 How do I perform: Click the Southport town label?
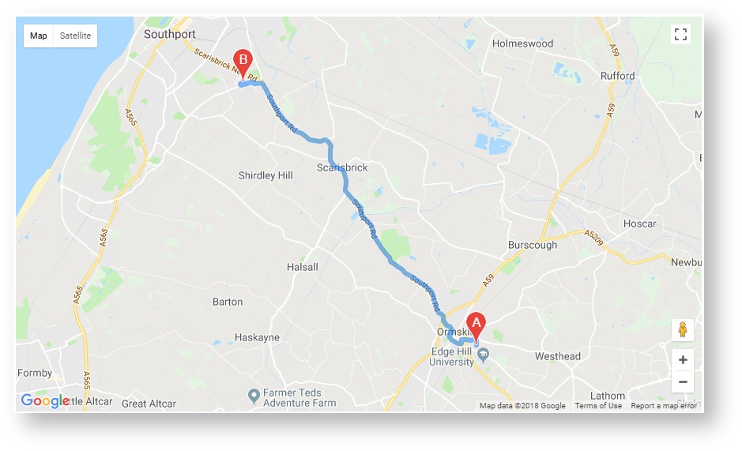169,34
